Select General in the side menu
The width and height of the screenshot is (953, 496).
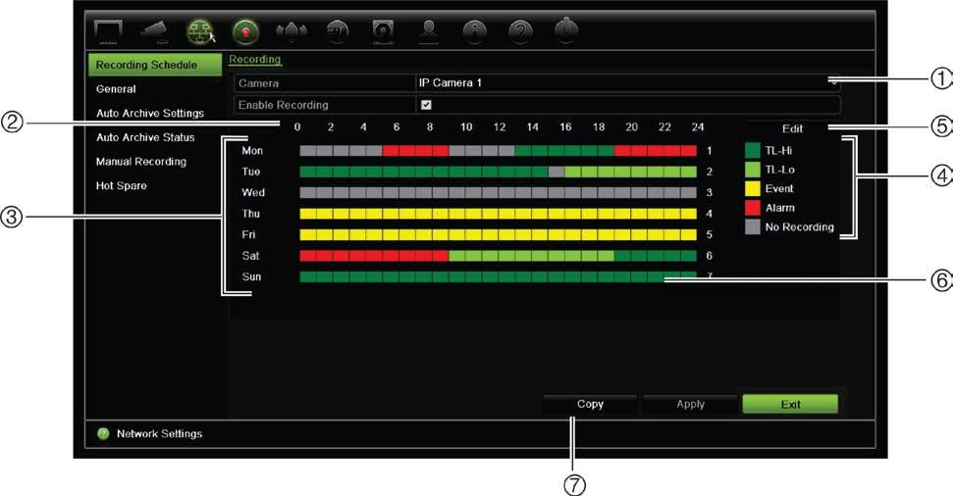click(x=116, y=88)
